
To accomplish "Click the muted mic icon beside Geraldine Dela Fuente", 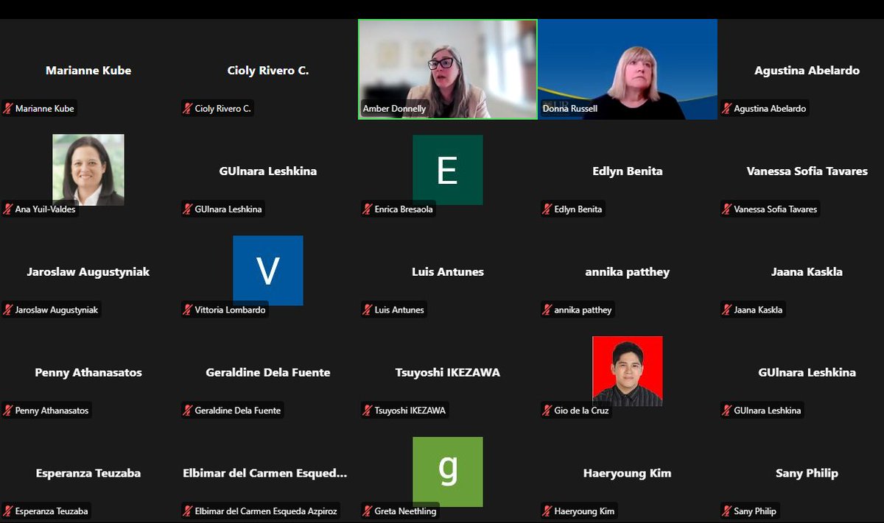I will tap(188, 410).
